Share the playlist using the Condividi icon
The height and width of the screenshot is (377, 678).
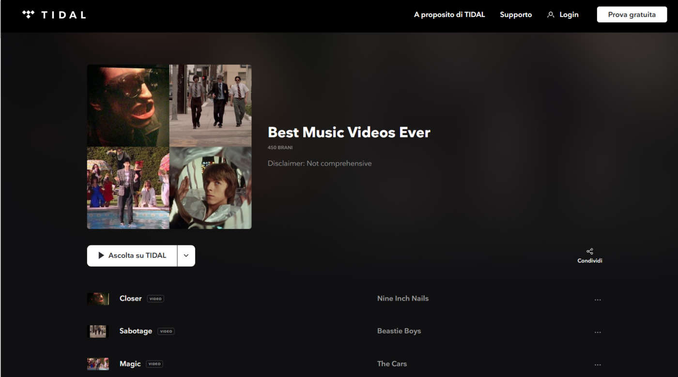tap(589, 256)
